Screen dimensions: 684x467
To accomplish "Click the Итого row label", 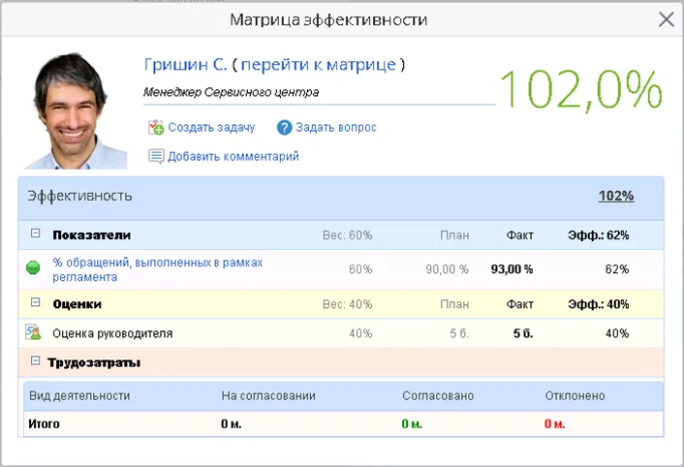I will [44, 423].
